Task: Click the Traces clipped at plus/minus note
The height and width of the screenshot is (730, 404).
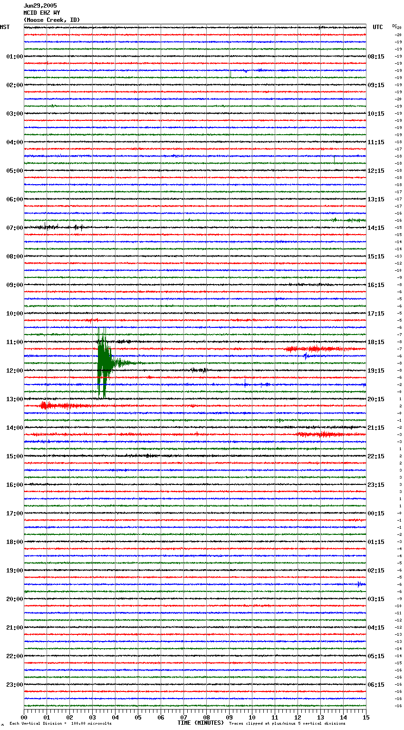Action: [288, 724]
